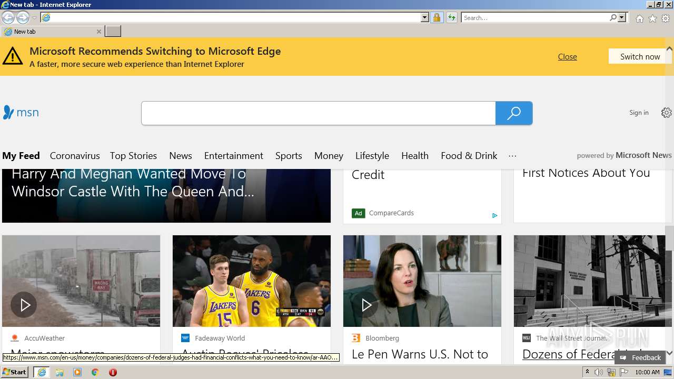The height and width of the screenshot is (379, 674).
Task: Click the volume speaker tray icon
Action: pyautogui.click(x=599, y=372)
